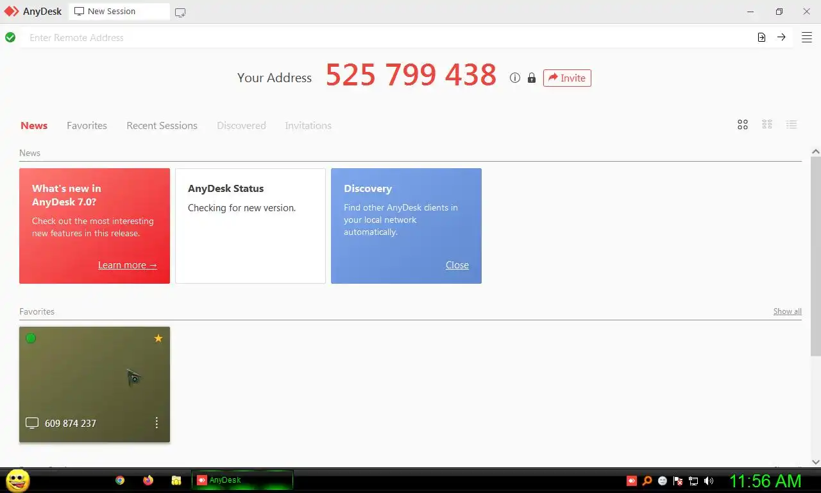Image resolution: width=821 pixels, height=493 pixels.
Task: Switch to small tiles view
Action: (767, 125)
